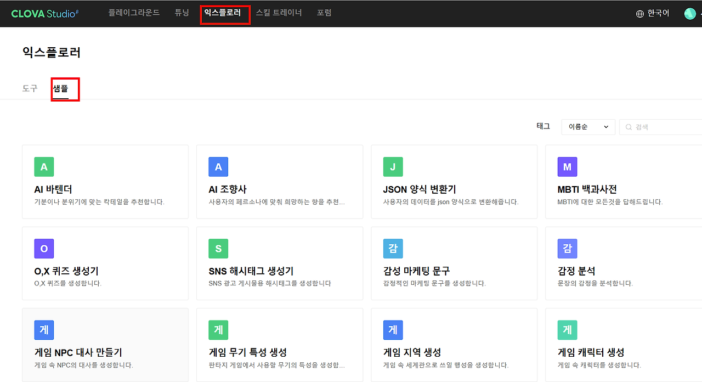The width and height of the screenshot is (702, 382).
Task: Click description 'MBTI에 대한 모든것을 답해드립니다.'
Action: click(x=610, y=202)
